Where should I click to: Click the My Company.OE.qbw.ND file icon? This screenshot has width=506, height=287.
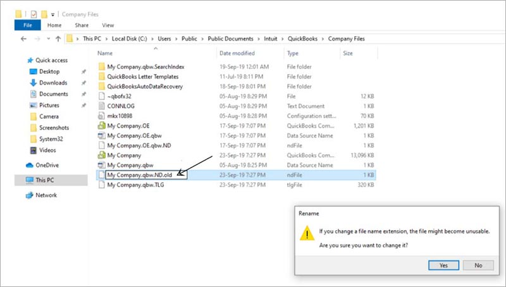point(102,145)
